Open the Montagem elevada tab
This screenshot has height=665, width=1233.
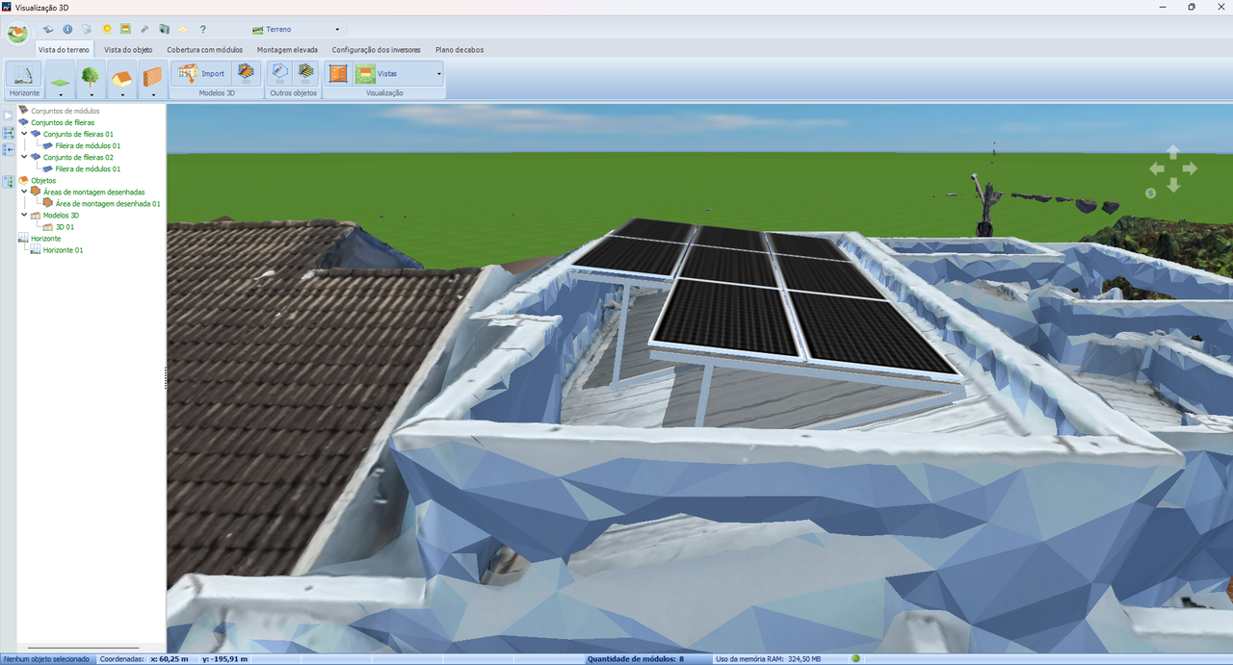[287, 49]
